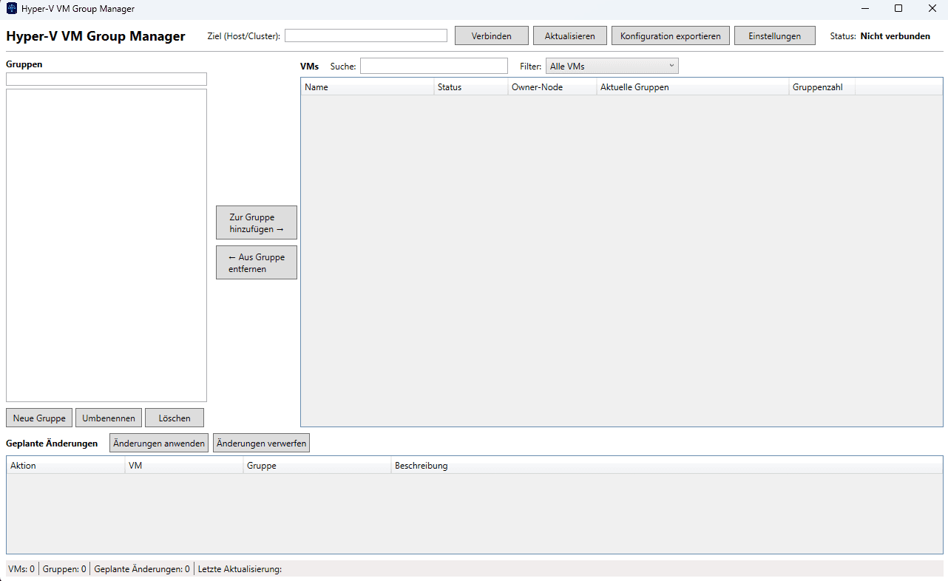This screenshot has height=581, width=948.
Task: Click Aus Gruppe entfernen button
Action: pos(257,262)
